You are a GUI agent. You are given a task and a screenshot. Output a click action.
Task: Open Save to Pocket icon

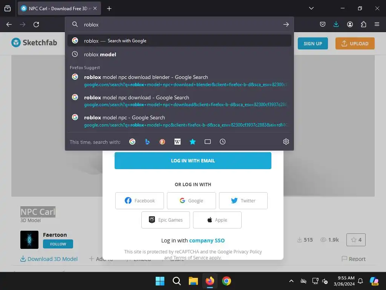(x=323, y=24)
